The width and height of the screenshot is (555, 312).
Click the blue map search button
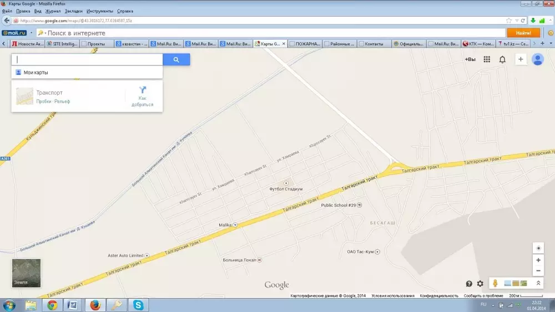pos(176,60)
